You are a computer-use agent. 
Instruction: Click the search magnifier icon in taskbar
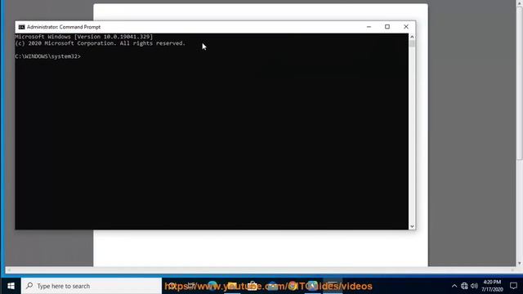click(x=29, y=286)
